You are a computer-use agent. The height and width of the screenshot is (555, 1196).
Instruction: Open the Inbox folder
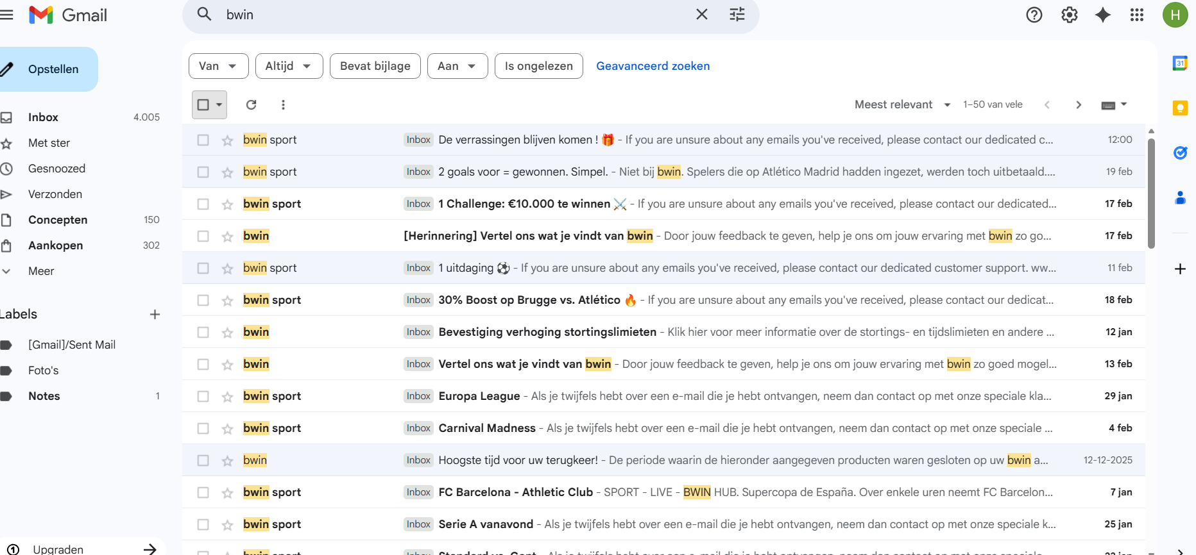point(43,117)
